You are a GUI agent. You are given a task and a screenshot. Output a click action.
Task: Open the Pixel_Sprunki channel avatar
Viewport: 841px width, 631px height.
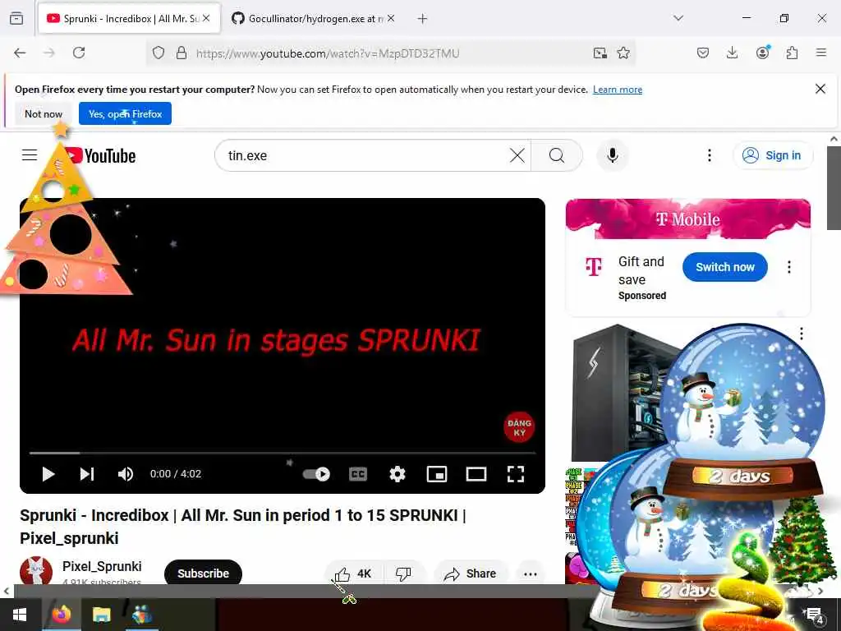36,571
